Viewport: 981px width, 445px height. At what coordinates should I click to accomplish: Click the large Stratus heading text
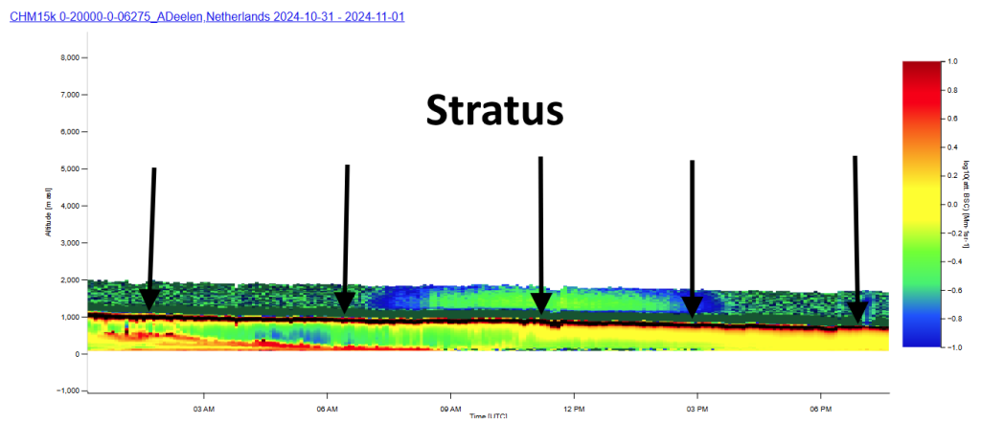click(494, 111)
